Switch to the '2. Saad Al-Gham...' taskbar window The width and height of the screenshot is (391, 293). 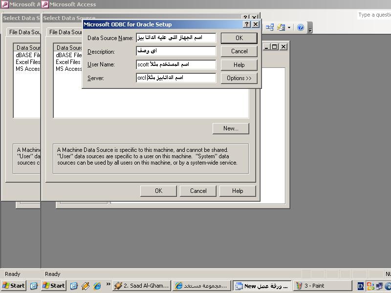point(141,286)
